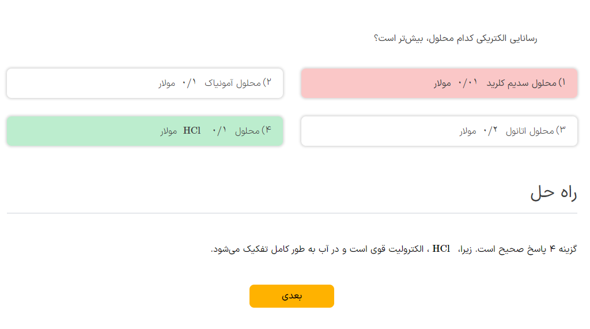Click the number ۱ label of the first option

pos(562,83)
